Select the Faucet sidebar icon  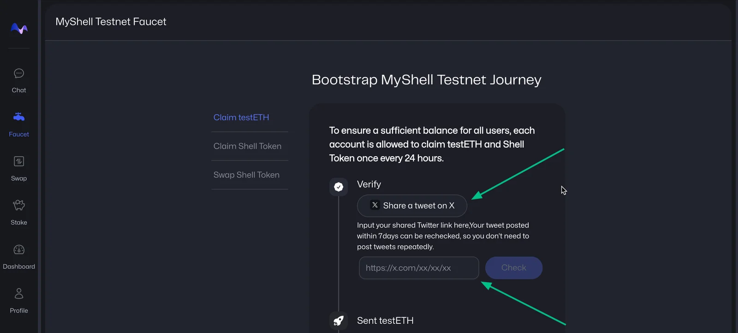19,117
